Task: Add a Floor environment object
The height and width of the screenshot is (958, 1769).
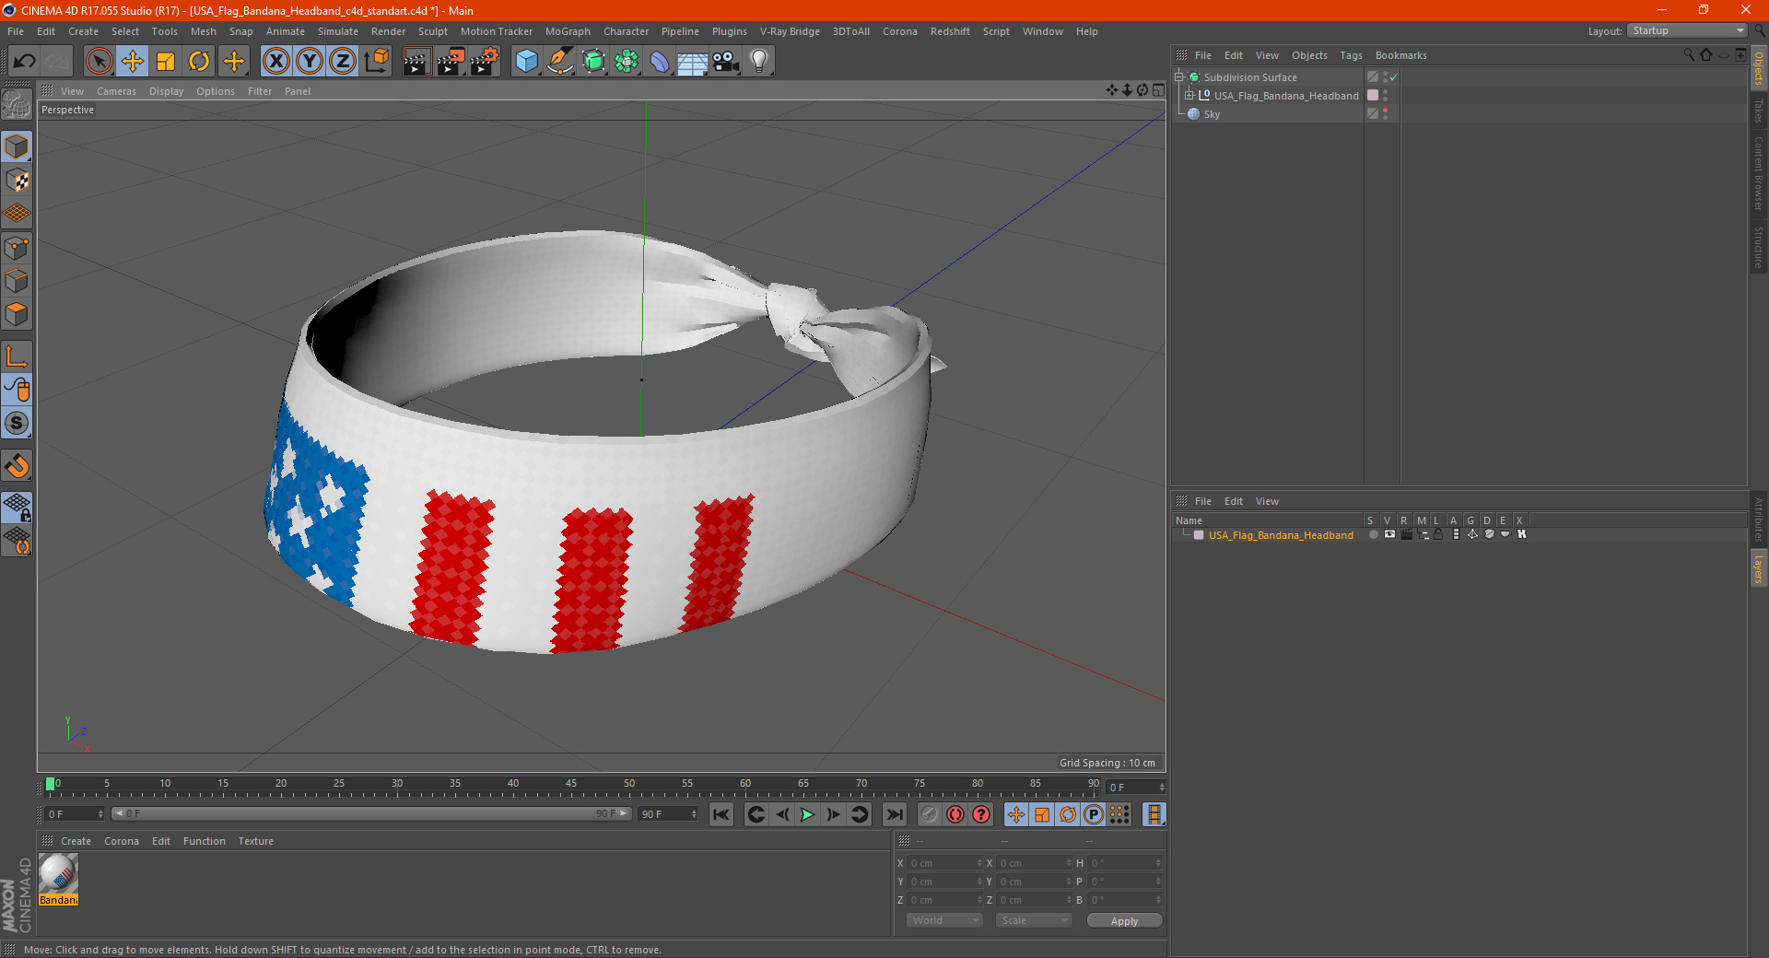Action: pos(693,62)
